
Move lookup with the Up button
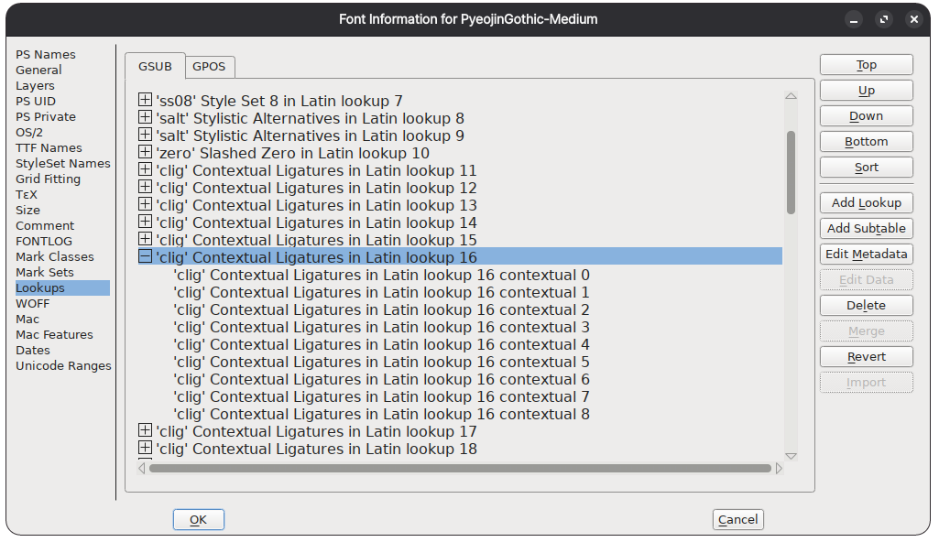[x=866, y=91]
